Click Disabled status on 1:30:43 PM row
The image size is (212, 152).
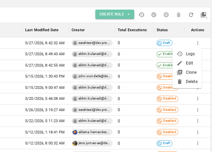coord(165,76)
